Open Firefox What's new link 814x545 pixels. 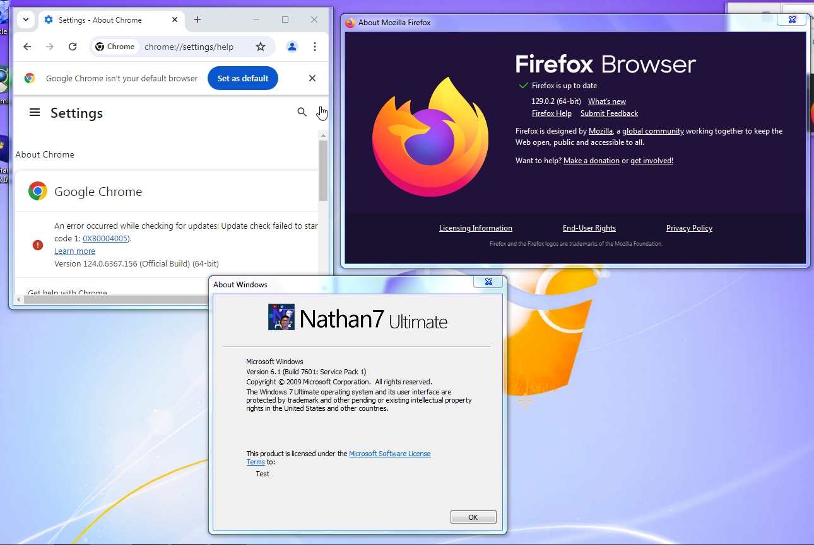click(606, 101)
